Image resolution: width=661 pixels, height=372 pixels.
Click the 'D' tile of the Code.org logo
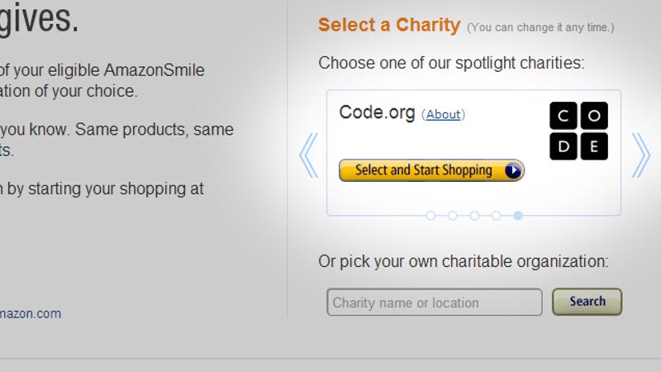pyautogui.click(x=564, y=146)
